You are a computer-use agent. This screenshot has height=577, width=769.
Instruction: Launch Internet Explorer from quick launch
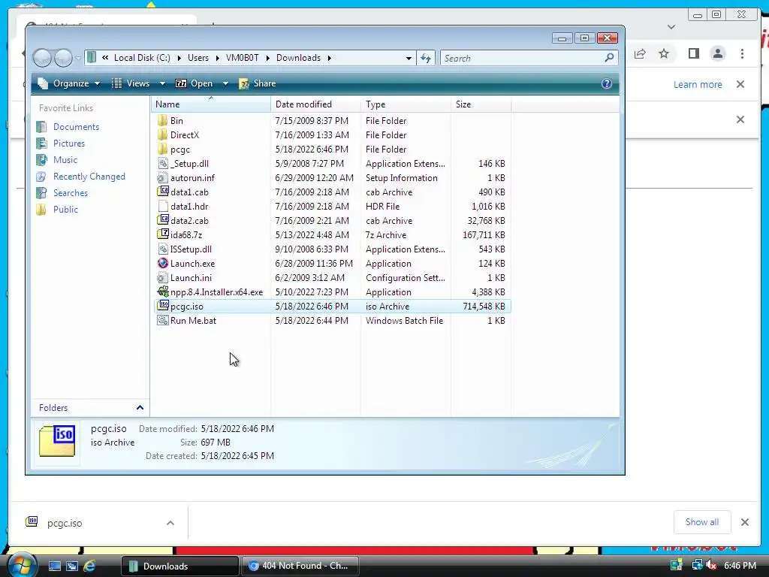(x=89, y=566)
